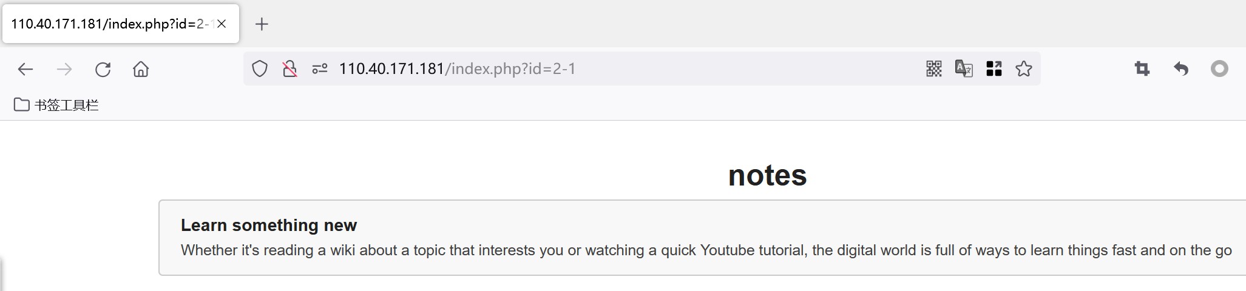Click the translate page icon
1246x291 pixels.
964,69
